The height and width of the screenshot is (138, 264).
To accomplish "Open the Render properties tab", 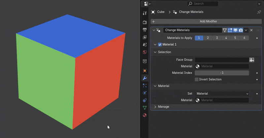I will coord(145,22).
